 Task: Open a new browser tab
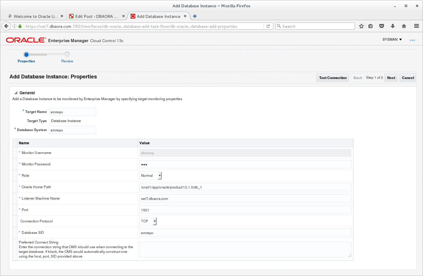point(195,16)
